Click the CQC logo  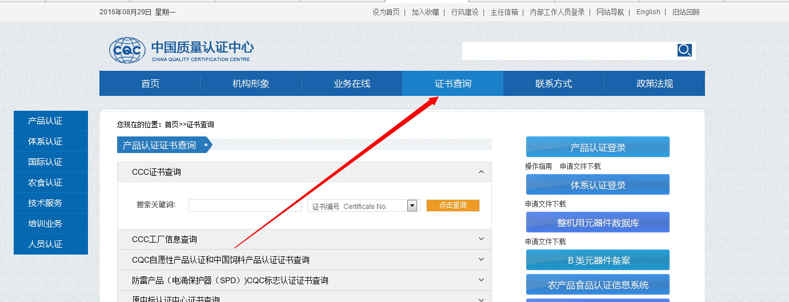pyautogui.click(x=127, y=50)
